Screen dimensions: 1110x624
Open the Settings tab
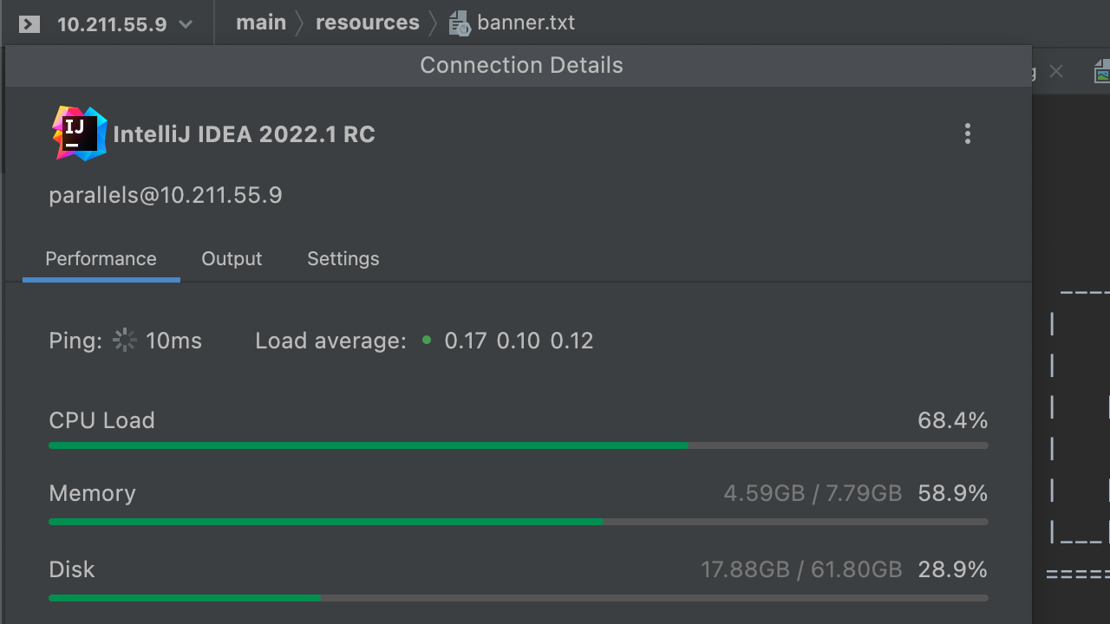[343, 259]
